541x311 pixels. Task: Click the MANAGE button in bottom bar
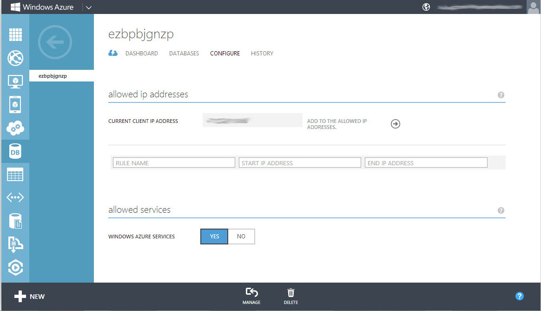click(251, 297)
